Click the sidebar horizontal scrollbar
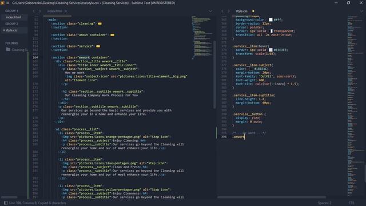The image size is (366, 206). (x=9, y=197)
